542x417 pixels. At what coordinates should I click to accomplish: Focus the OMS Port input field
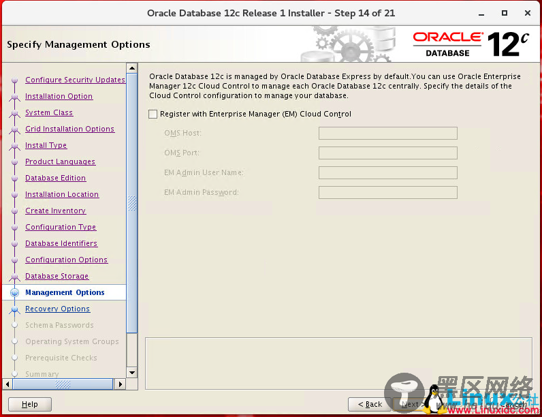(x=388, y=153)
